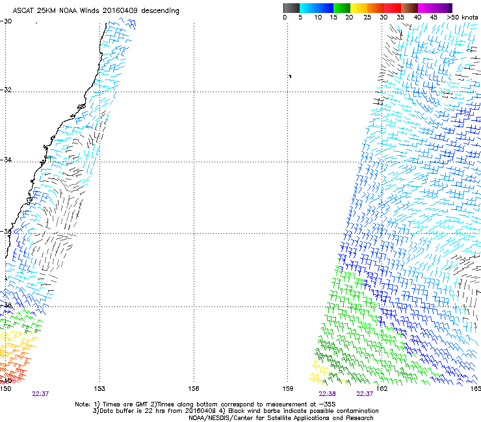Click the '150' longitude axis label
Viewport: 481px width, 422px height.
[x=5, y=389]
